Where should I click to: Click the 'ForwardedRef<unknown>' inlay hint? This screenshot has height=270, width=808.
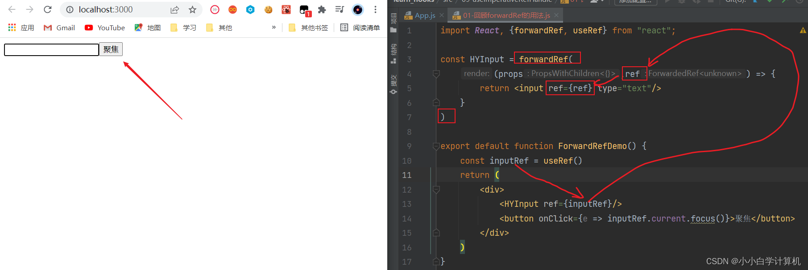click(695, 73)
